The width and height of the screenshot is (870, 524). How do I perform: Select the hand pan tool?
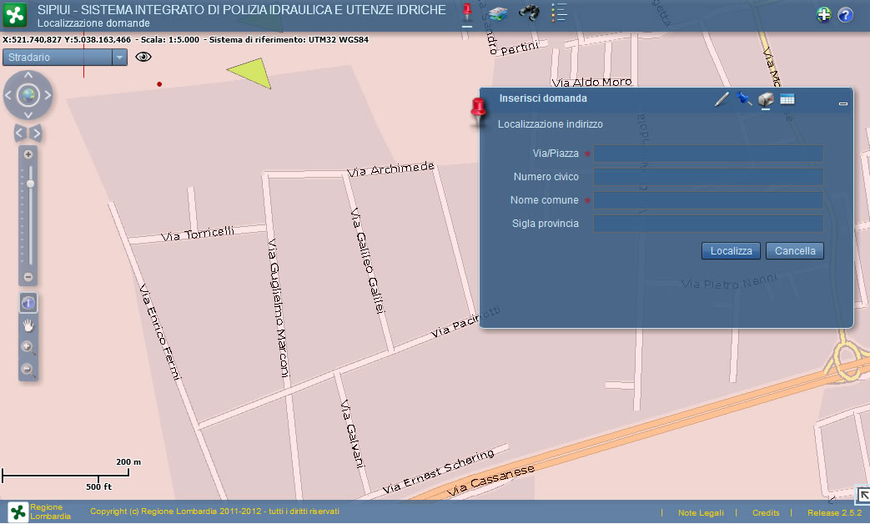point(28,325)
